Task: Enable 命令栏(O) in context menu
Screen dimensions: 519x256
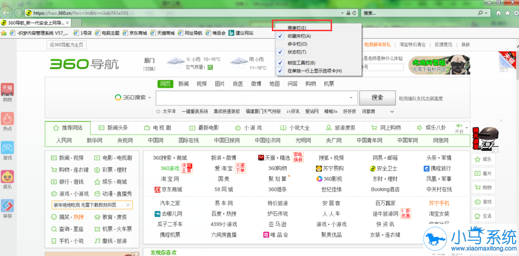Action: (x=318, y=44)
